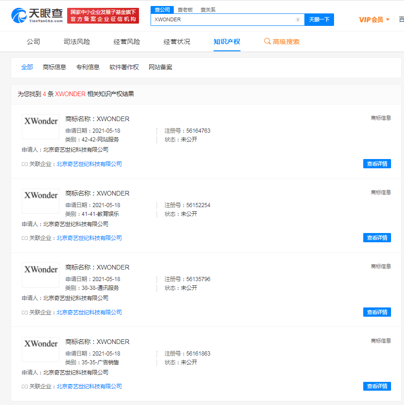Open 北京奇艺世纪科技有限公司 link in 38-通讯服务 result

(x=89, y=312)
